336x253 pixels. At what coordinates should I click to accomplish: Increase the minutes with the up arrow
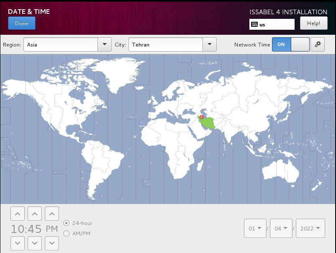[x=35, y=214]
